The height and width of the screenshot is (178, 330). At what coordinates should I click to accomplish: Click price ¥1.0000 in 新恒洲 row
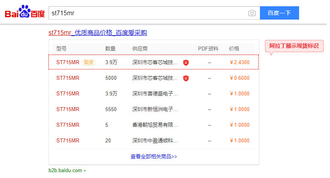(x=240, y=110)
